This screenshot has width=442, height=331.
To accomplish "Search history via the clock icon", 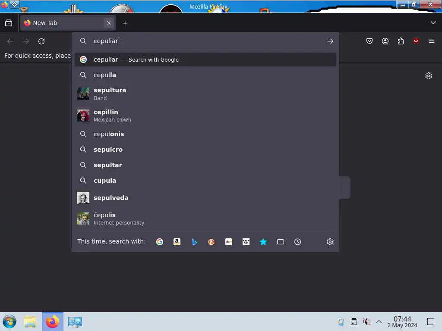I will [x=297, y=242].
